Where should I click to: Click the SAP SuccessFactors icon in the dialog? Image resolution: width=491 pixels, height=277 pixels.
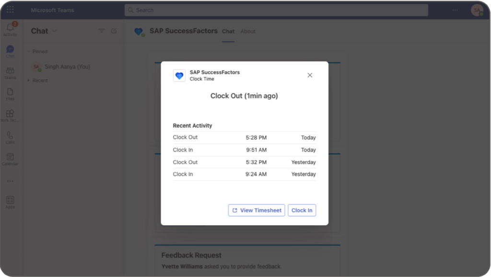179,75
